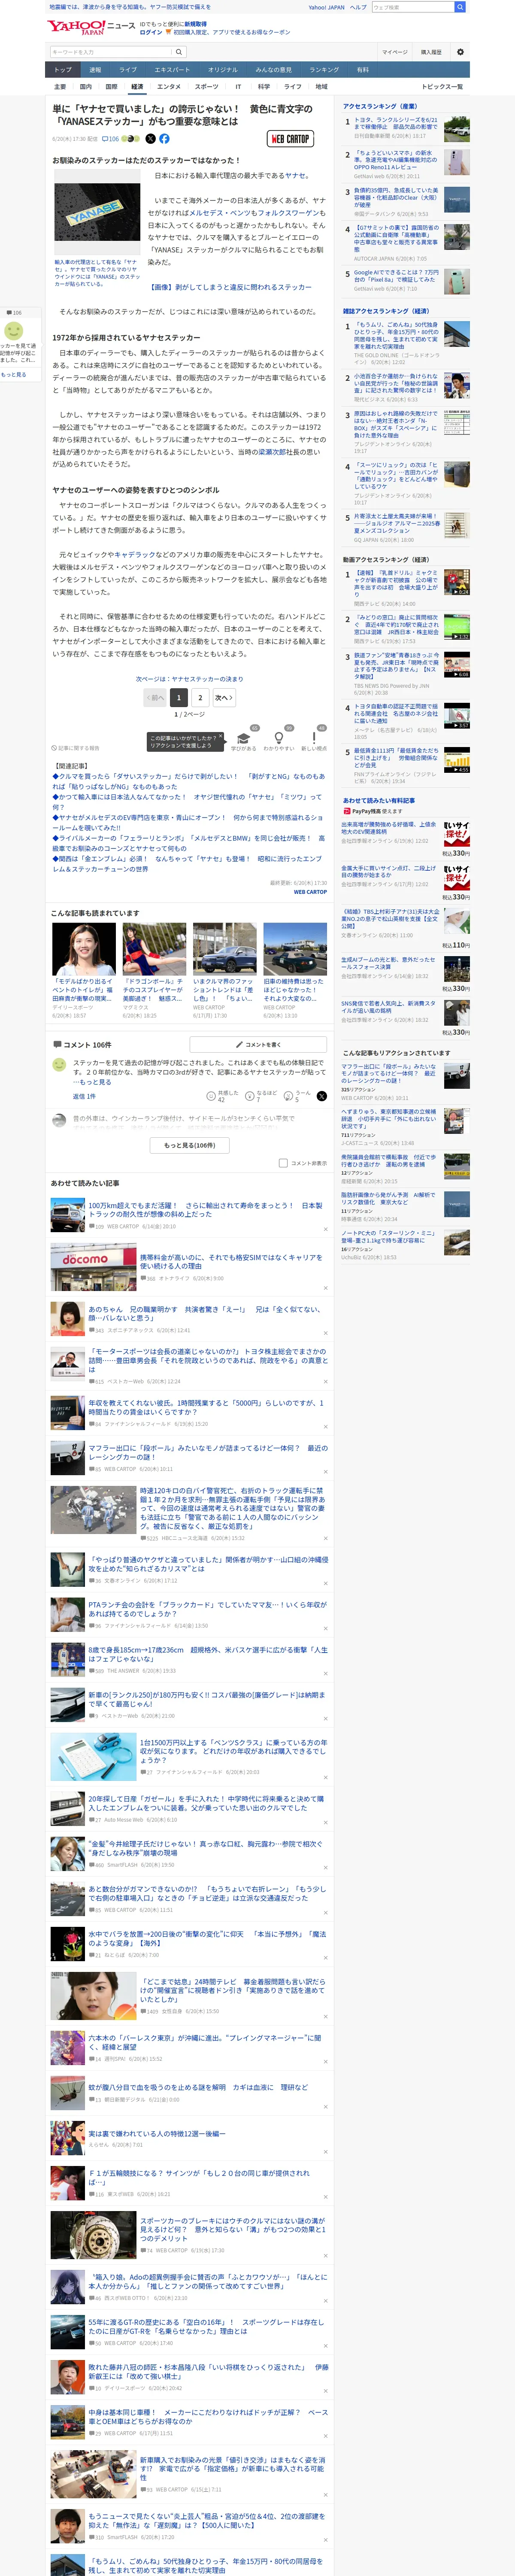Report this article via 記事に関する報告
Screen dimensions: 515x2576
pyautogui.click(x=76, y=748)
